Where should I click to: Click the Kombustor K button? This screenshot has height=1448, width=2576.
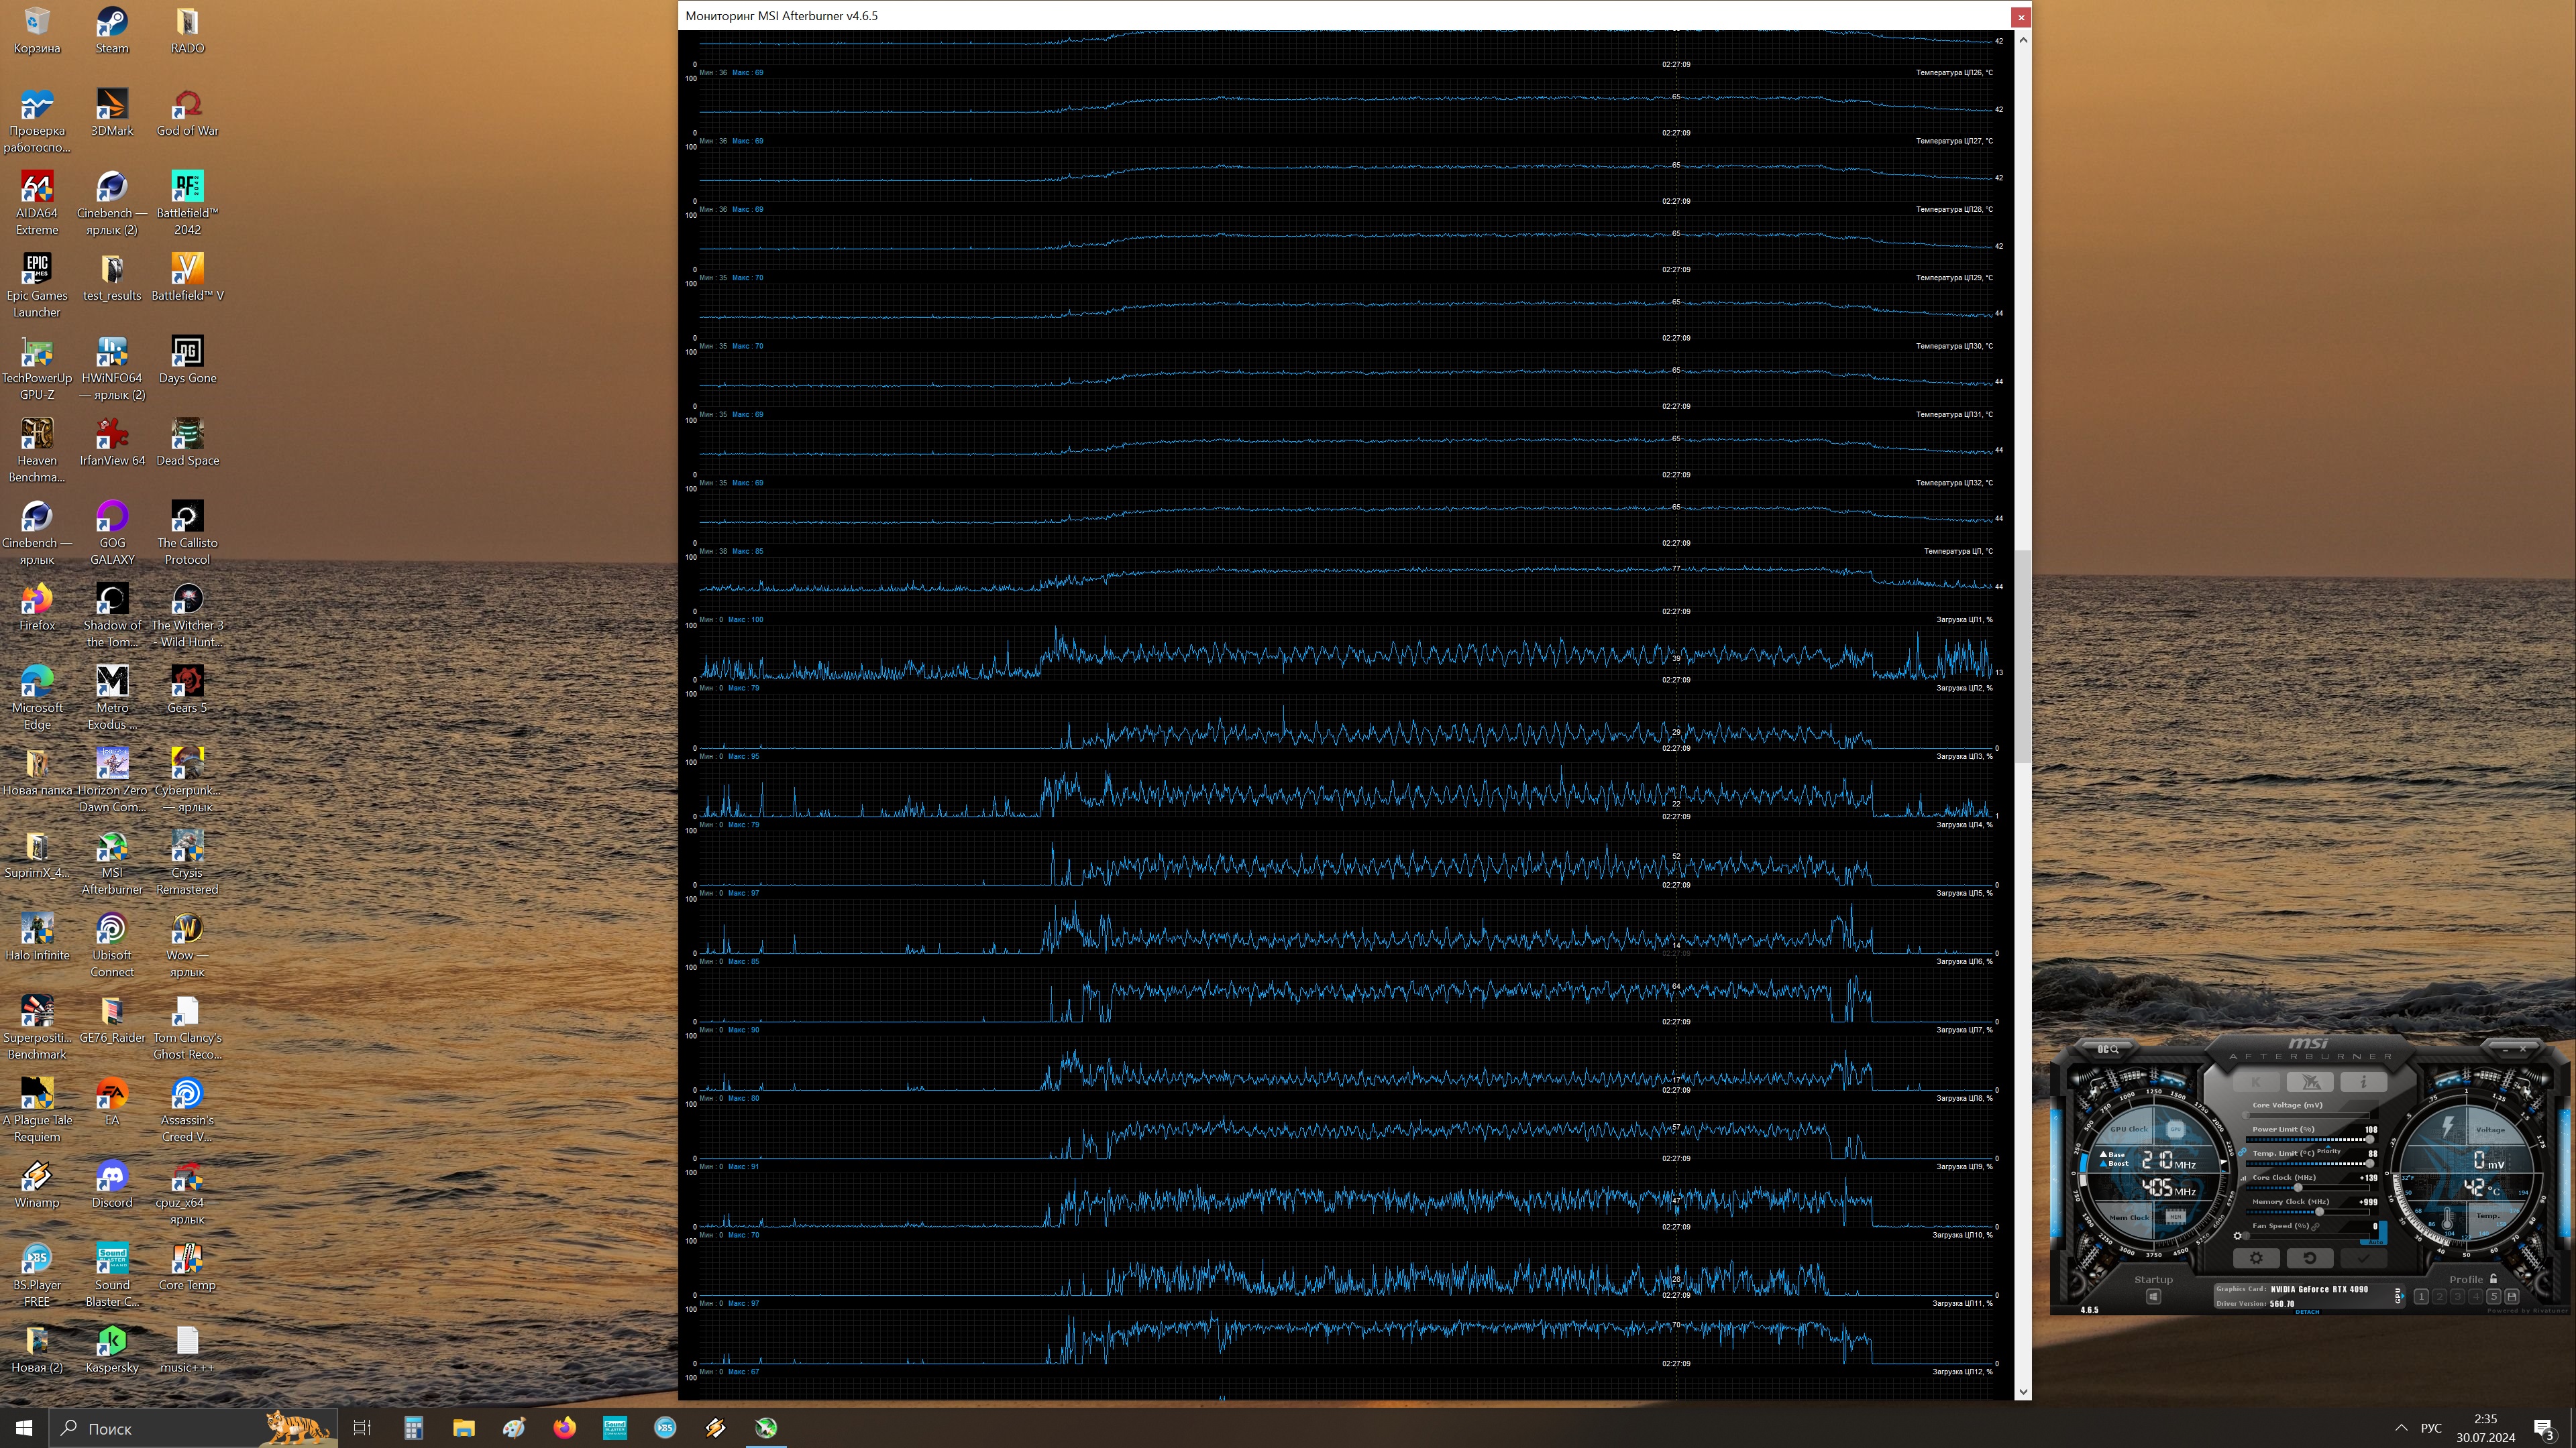click(x=2257, y=1082)
